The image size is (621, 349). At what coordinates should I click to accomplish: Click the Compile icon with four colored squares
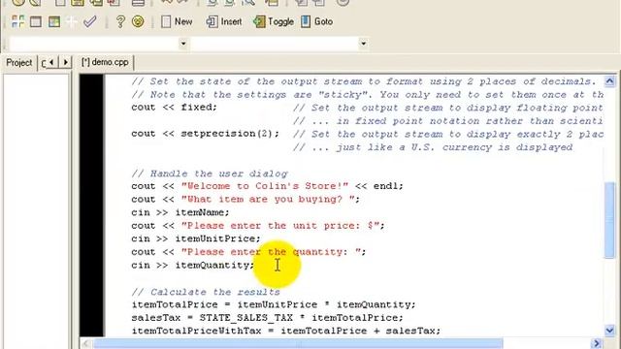point(17,21)
